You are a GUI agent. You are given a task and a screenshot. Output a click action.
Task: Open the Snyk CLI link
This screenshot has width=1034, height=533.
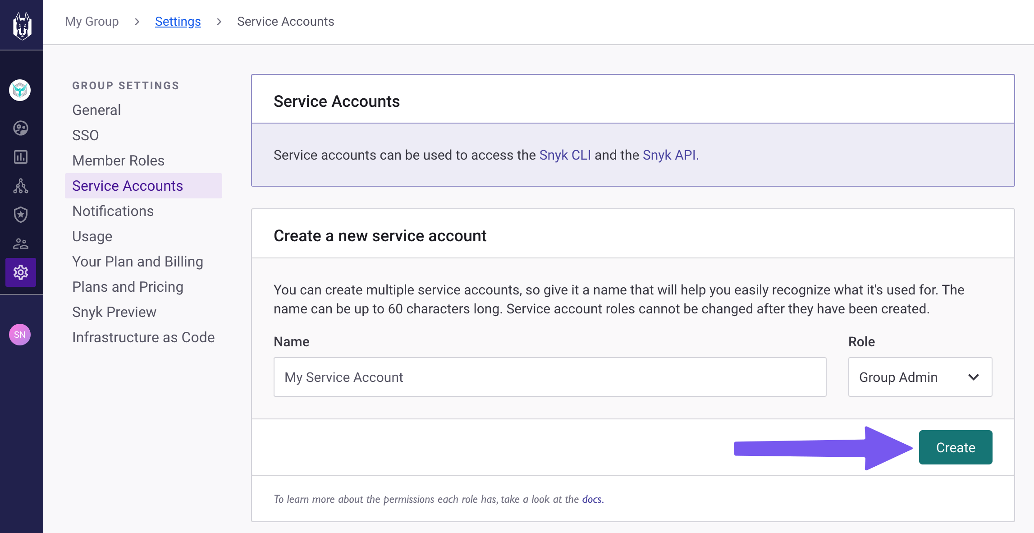[566, 155]
